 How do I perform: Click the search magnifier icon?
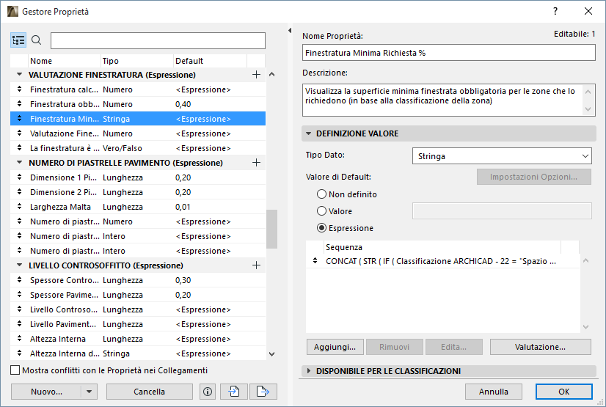tap(37, 40)
